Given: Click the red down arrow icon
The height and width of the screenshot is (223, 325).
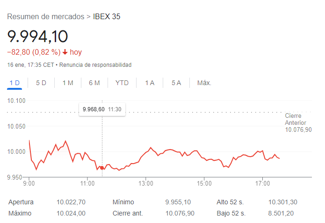Looking at the screenshot, I should pos(65,52).
